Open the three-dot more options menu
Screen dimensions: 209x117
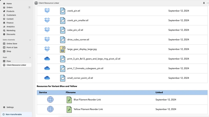click(x=208, y=3)
